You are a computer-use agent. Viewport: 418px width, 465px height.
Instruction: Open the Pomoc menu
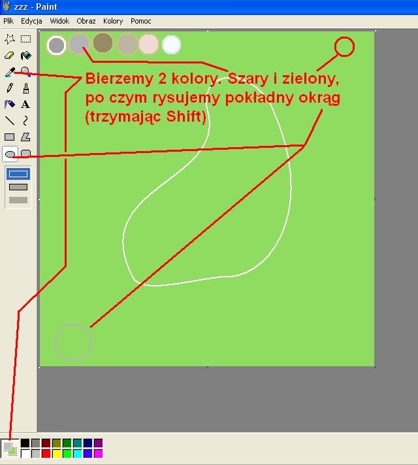[x=140, y=21]
